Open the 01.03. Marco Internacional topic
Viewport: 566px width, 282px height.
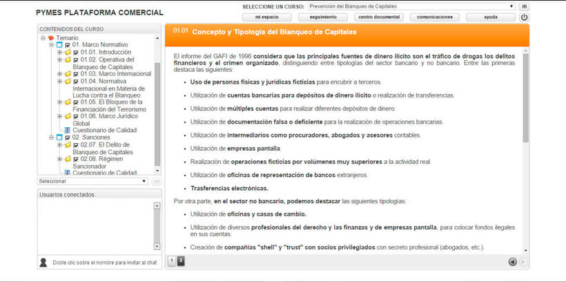[x=115, y=74]
